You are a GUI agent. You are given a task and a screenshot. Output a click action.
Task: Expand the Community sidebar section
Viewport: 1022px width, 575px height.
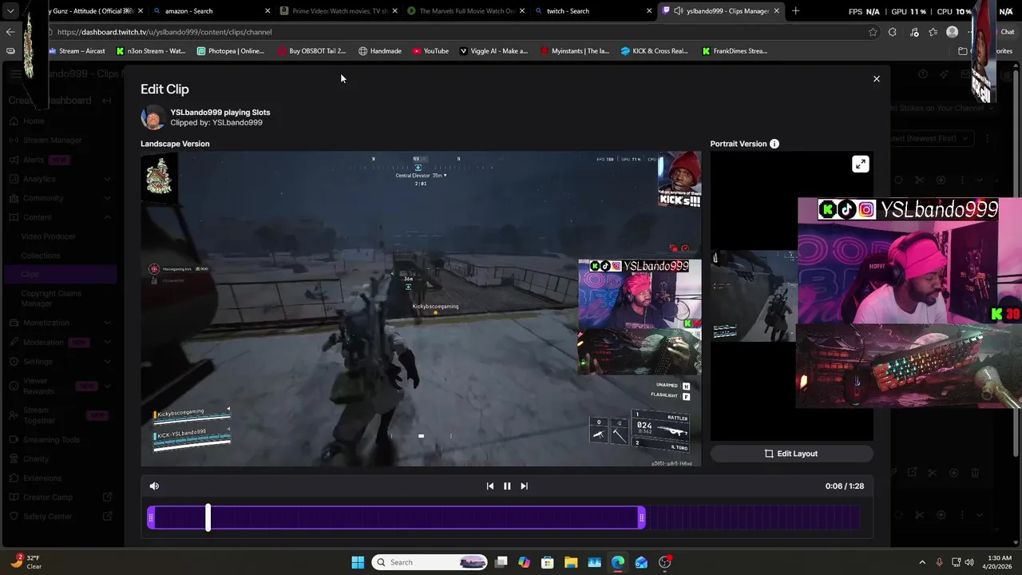[108, 198]
